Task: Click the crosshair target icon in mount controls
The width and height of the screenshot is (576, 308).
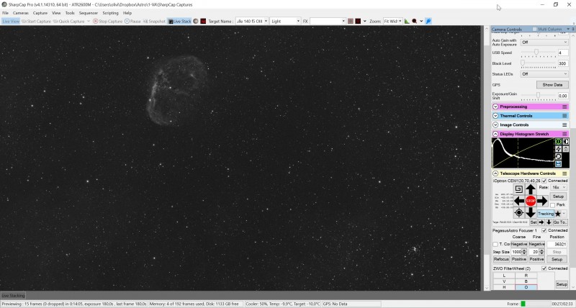Action: [x=518, y=212]
